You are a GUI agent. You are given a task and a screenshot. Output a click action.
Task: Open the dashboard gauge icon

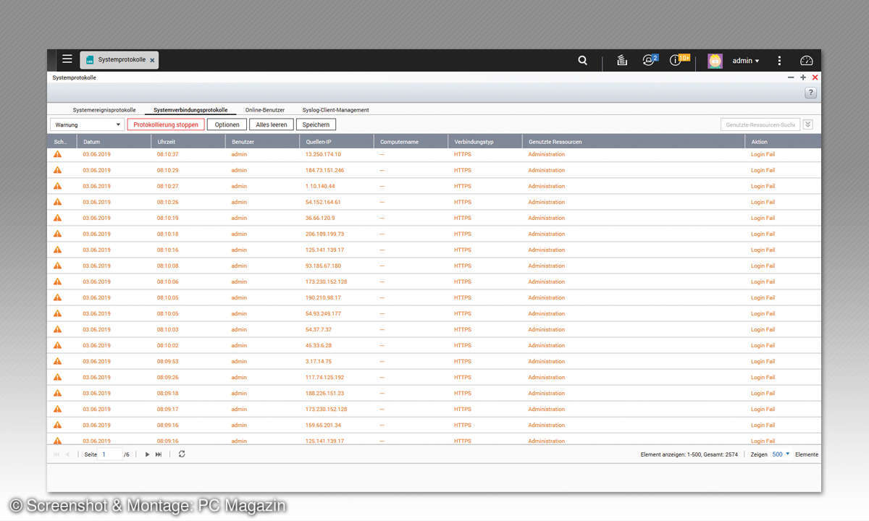pyautogui.click(x=806, y=61)
